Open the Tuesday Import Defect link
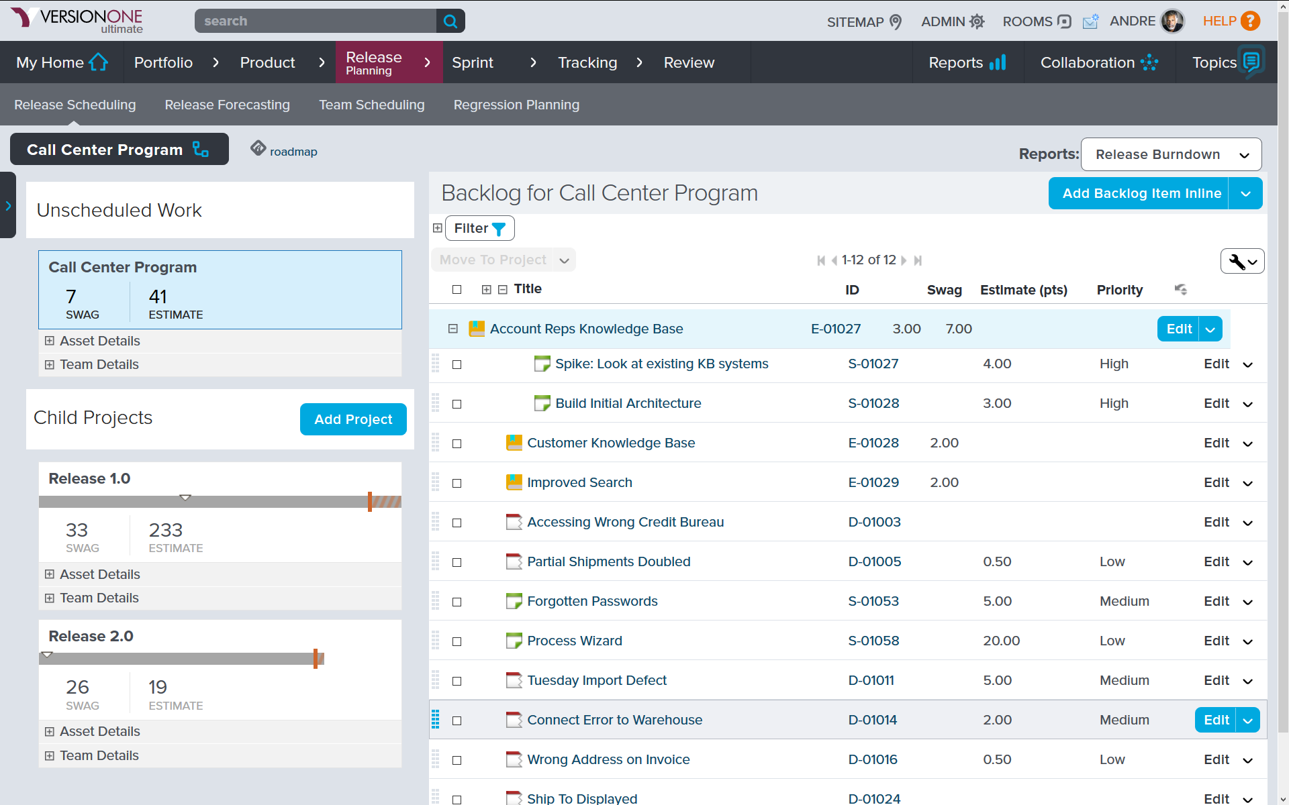Screen dimensions: 1289x805 pyautogui.click(x=596, y=680)
